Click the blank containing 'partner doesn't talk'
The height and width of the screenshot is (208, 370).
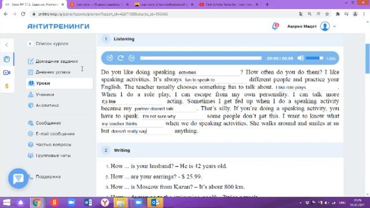click(x=165, y=109)
